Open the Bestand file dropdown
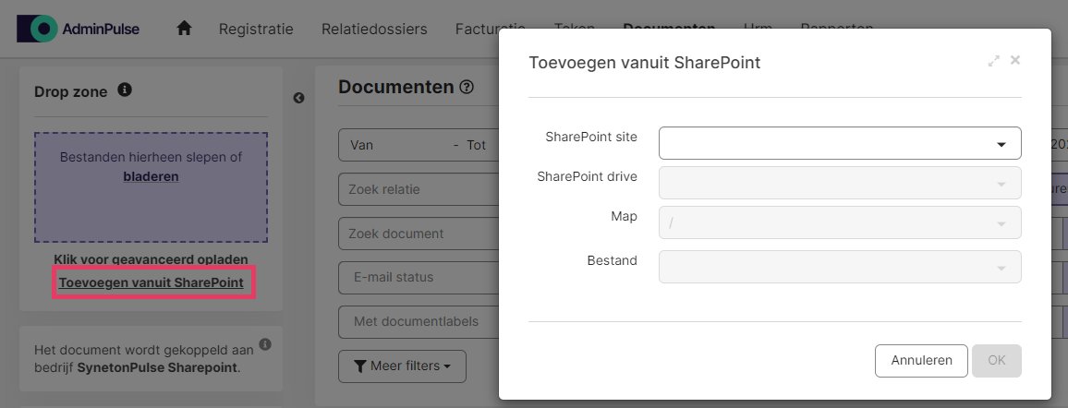Screen dimensions: 1068x408 tap(840, 267)
